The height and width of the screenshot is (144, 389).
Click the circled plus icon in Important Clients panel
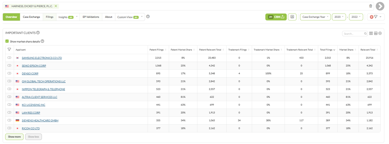point(380,33)
